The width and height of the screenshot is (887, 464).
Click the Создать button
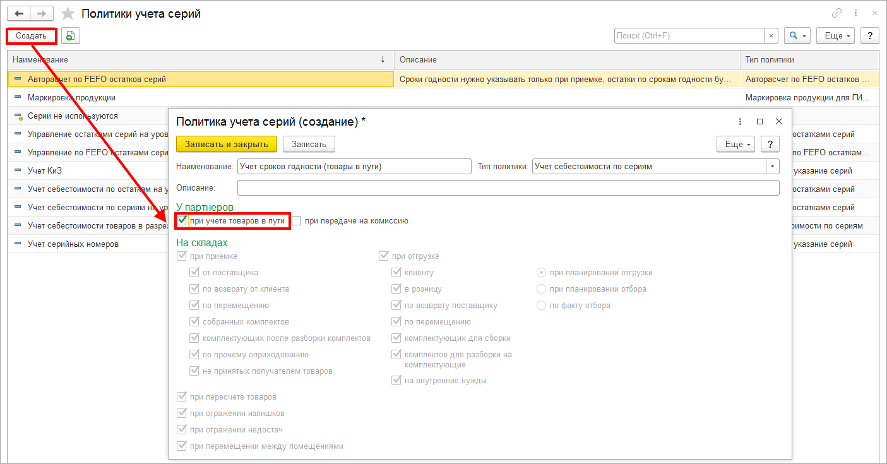(x=32, y=36)
